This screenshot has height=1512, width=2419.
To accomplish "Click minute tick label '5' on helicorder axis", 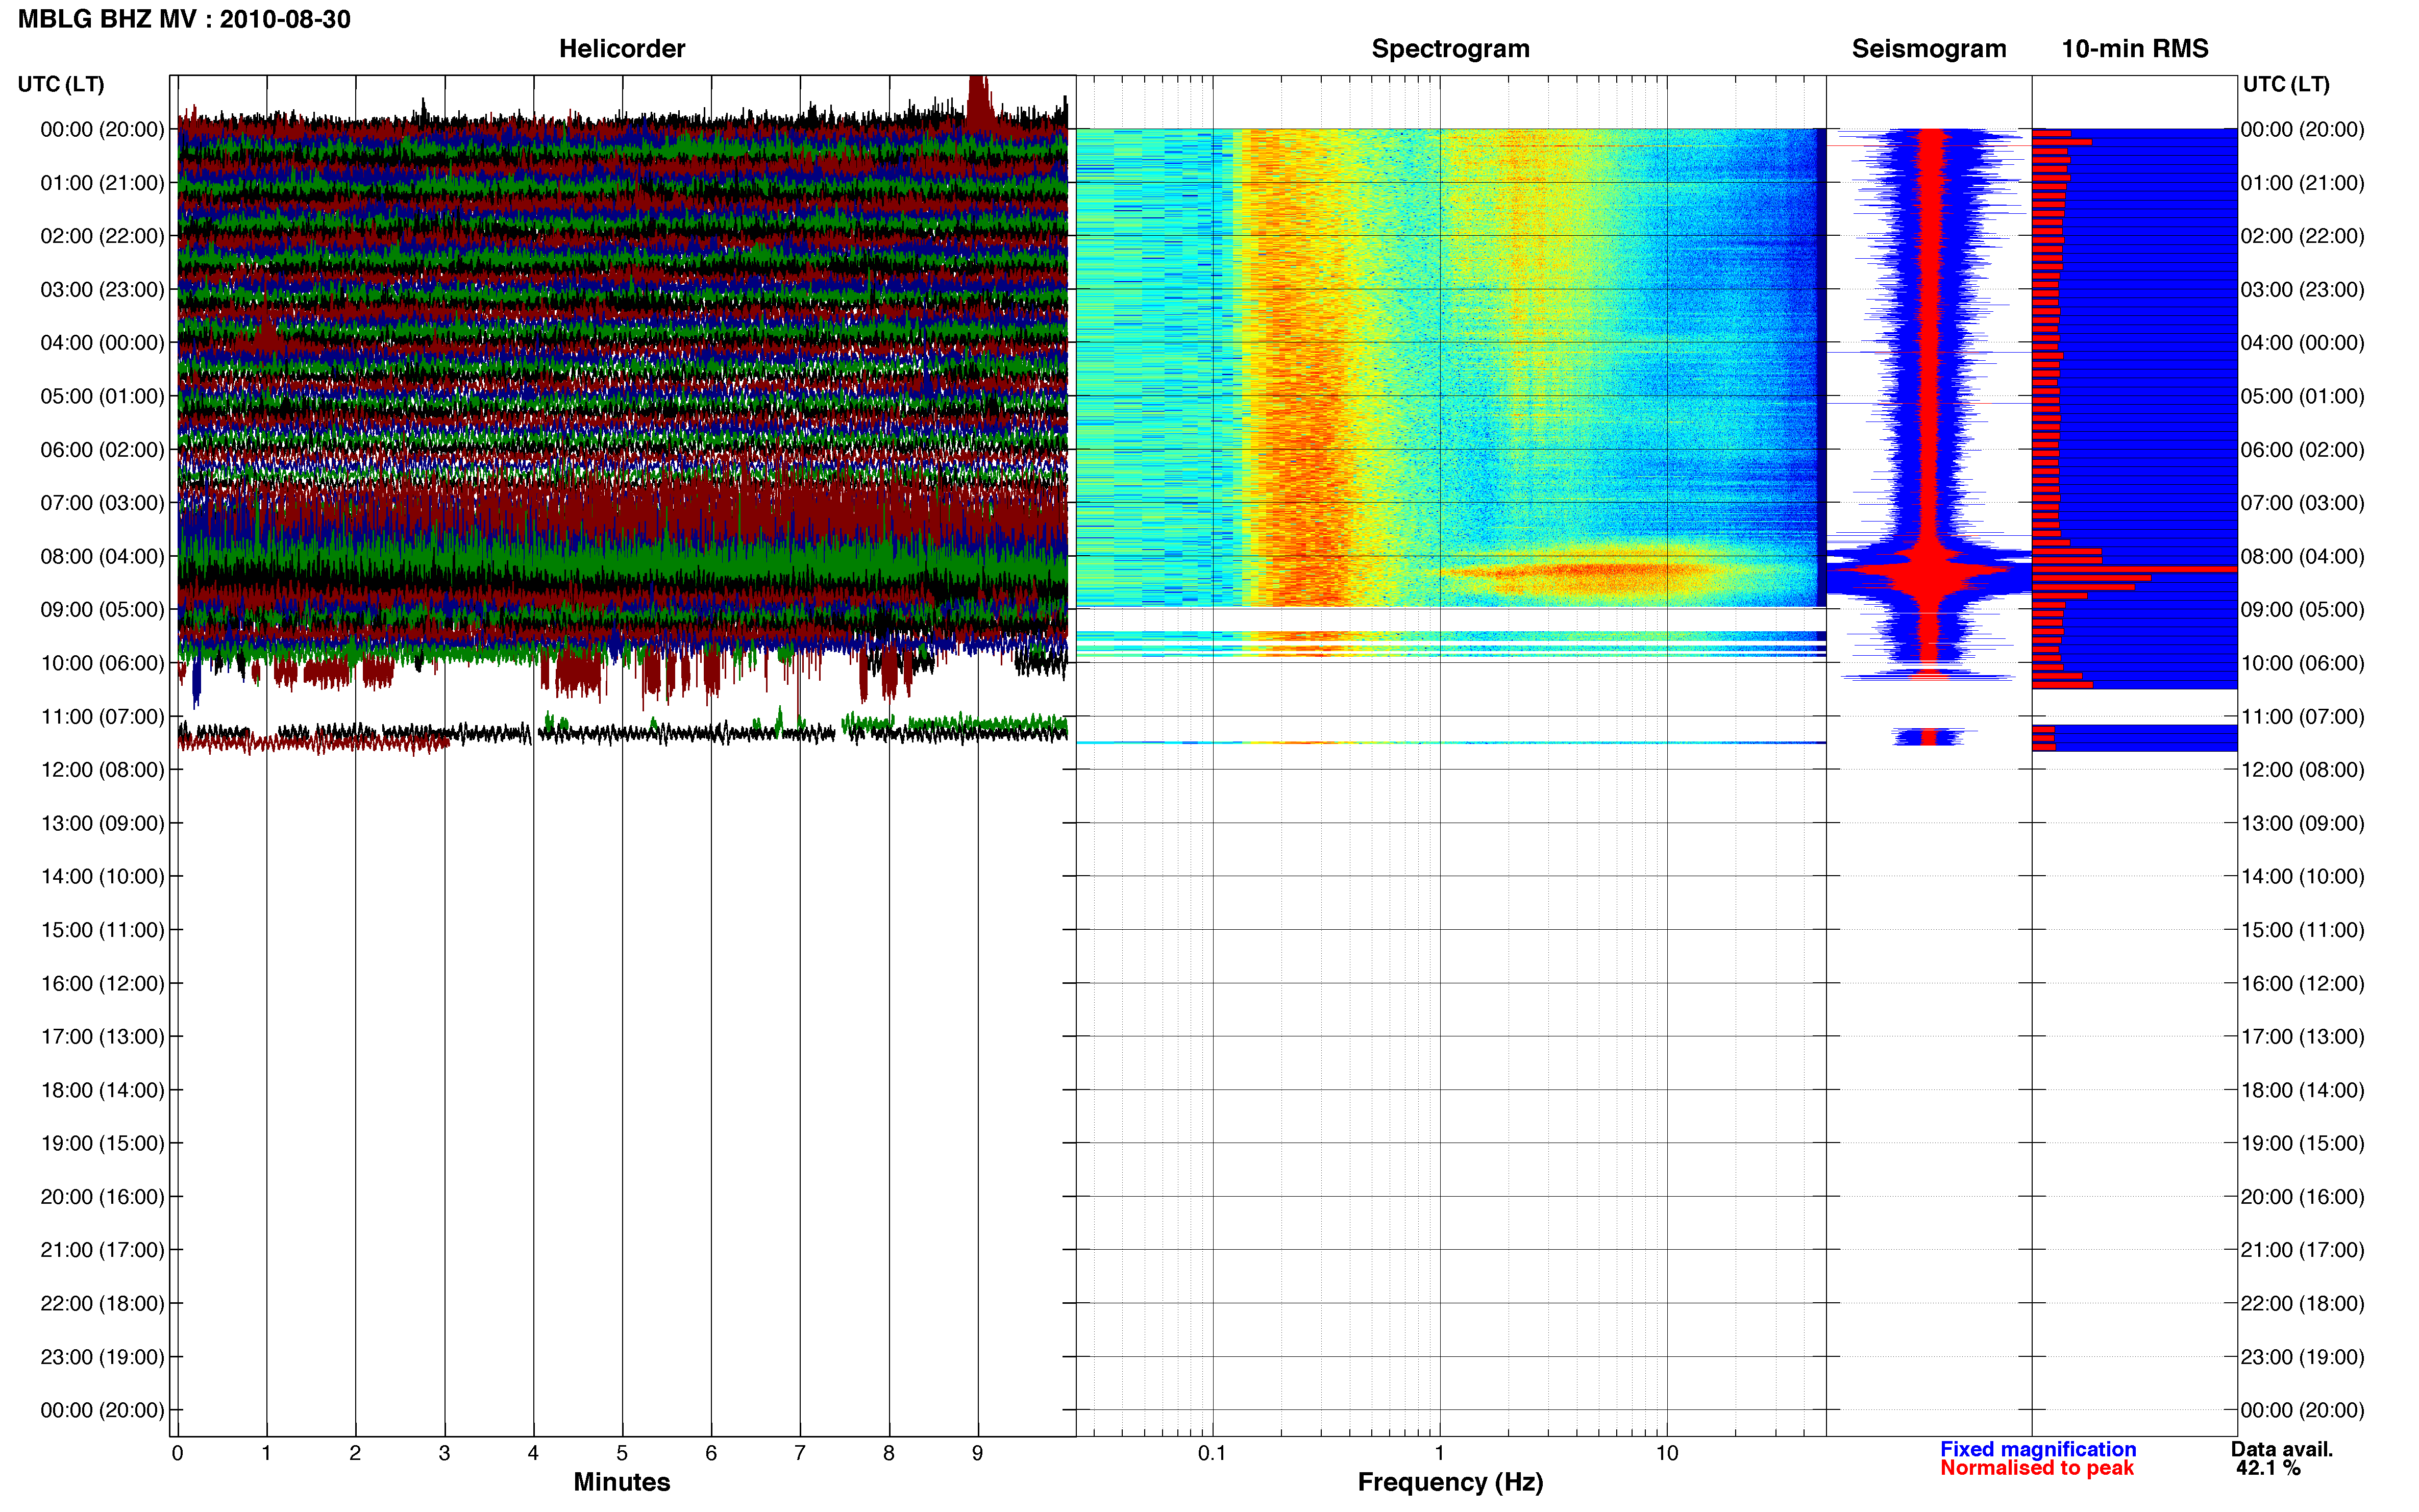I will (x=622, y=1453).
